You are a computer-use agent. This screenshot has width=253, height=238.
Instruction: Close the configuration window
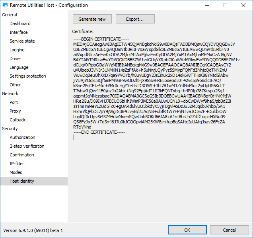pyautogui.click(x=243, y=5)
